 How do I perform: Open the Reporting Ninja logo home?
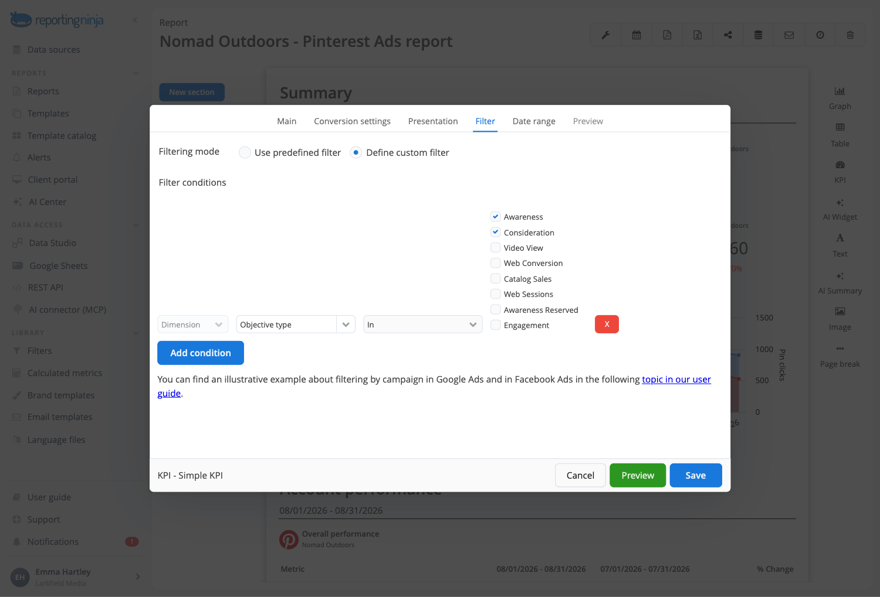(x=57, y=20)
